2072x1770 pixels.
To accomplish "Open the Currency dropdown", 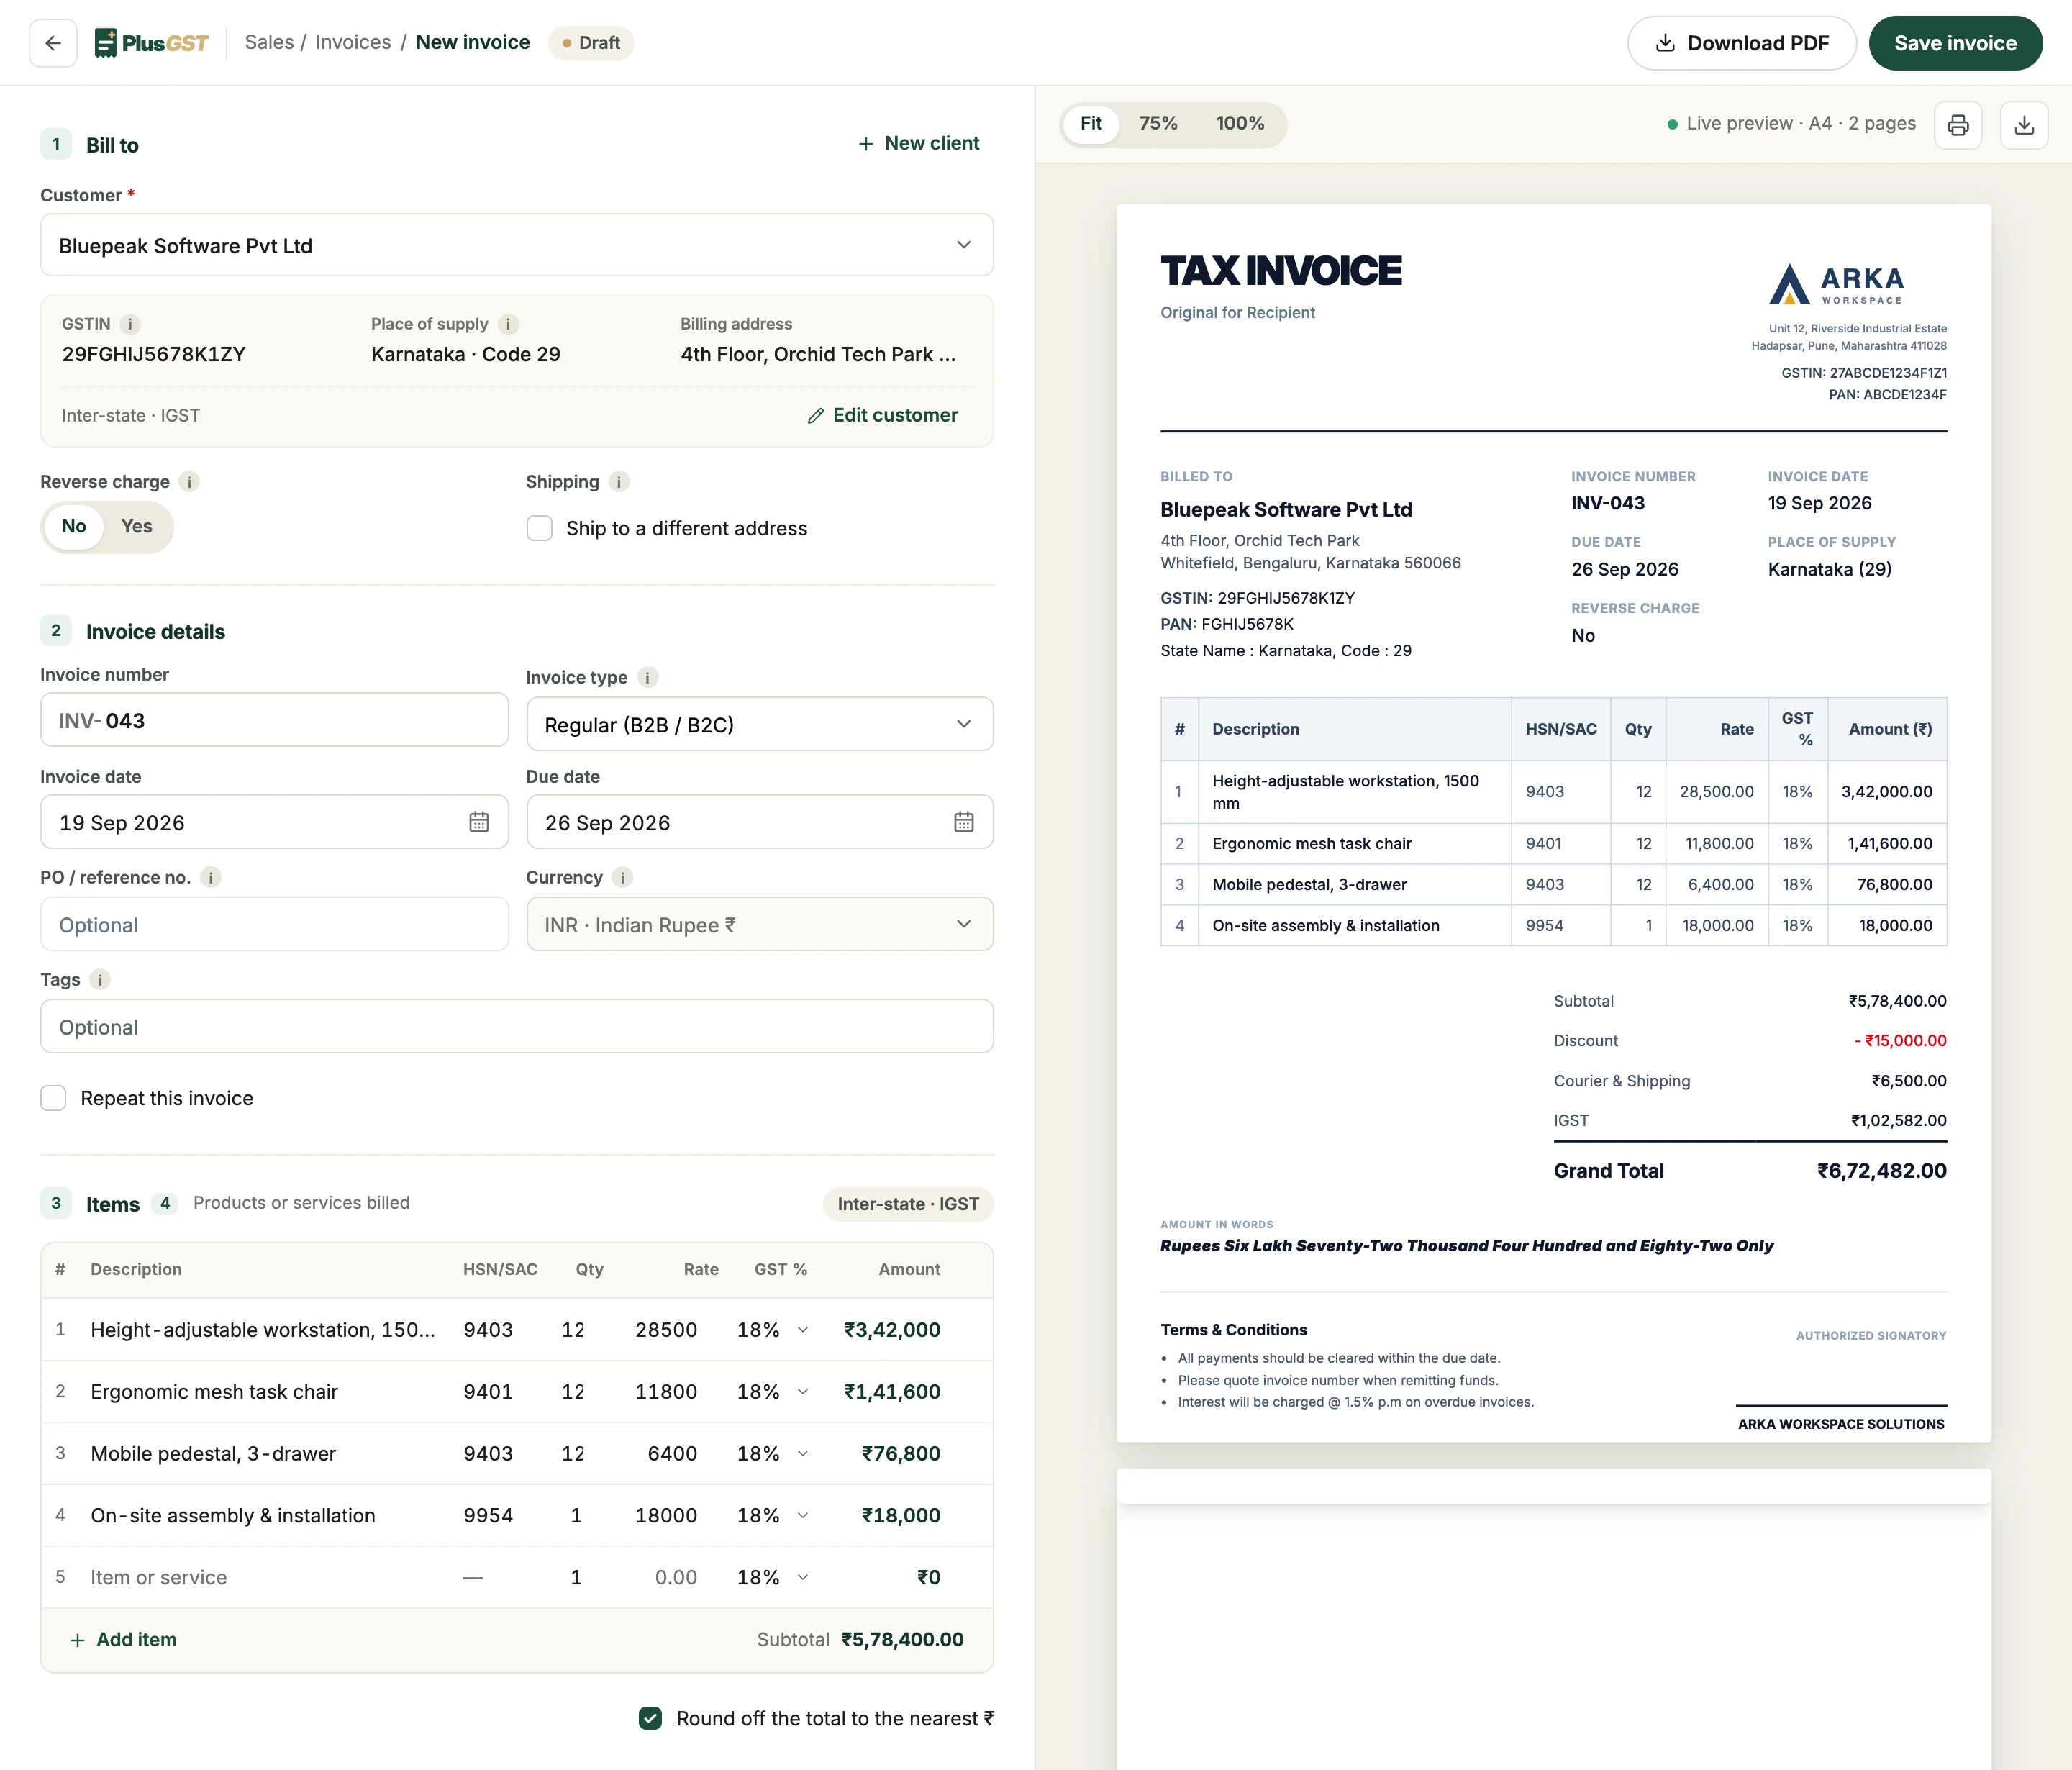I will coord(760,924).
